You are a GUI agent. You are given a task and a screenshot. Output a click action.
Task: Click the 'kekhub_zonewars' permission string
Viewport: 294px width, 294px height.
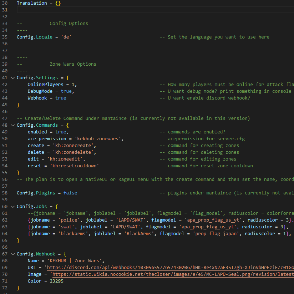[x=99, y=139]
